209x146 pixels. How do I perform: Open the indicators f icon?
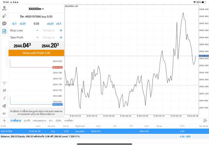[x=4, y=98]
